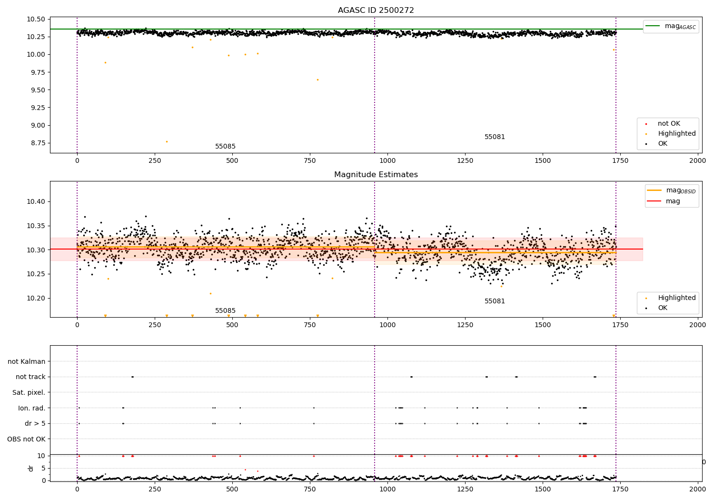Click the 9.50 y-tick in top plot
Screen dimensions: 714x500
37,90
